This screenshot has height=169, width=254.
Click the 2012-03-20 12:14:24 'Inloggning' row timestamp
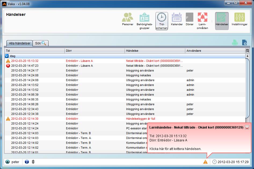coord(25,123)
